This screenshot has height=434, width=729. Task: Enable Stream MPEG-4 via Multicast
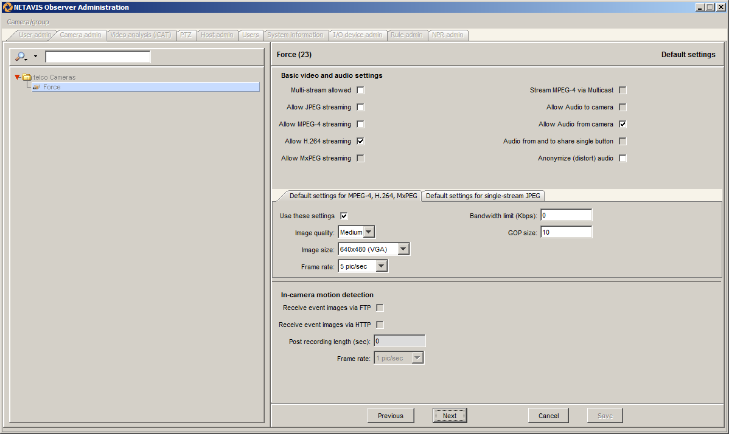[623, 91]
